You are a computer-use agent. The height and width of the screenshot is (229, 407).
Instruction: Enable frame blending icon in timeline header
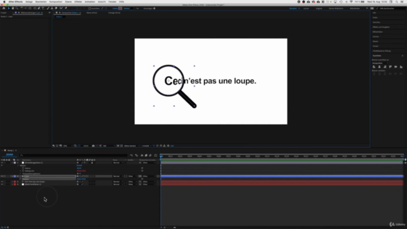[x=146, y=155]
